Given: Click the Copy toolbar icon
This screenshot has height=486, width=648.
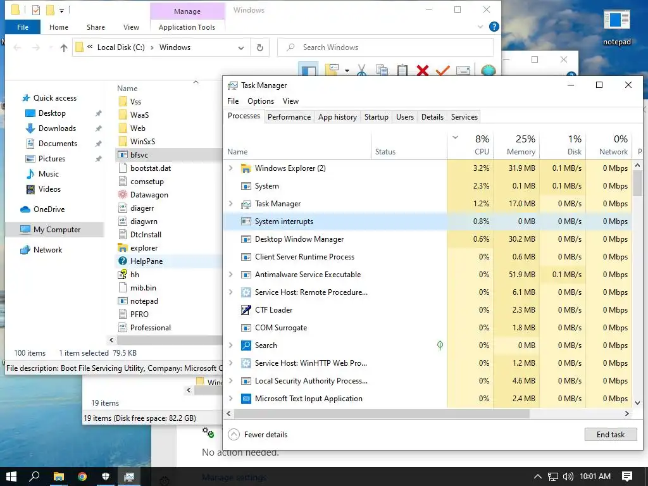Looking at the screenshot, I should pyautogui.click(x=382, y=70).
